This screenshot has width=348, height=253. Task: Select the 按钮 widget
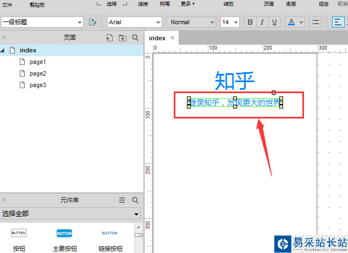tap(19, 240)
